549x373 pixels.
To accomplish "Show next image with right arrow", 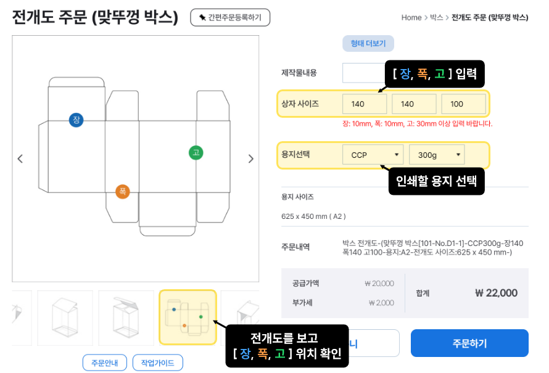I will click(250, 159).
